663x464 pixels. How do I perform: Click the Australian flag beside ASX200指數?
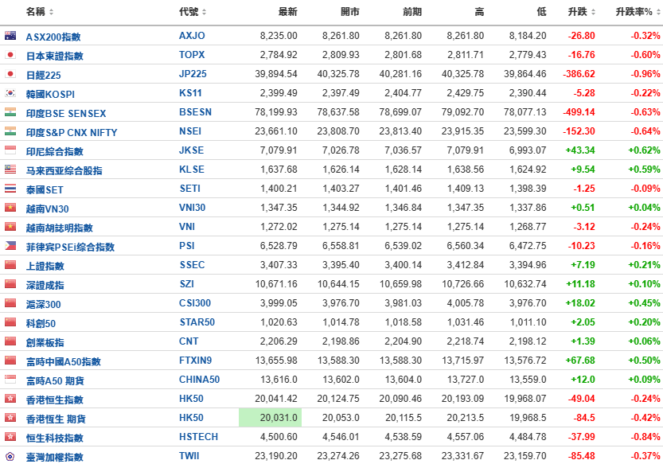click(x=10, y=36)
